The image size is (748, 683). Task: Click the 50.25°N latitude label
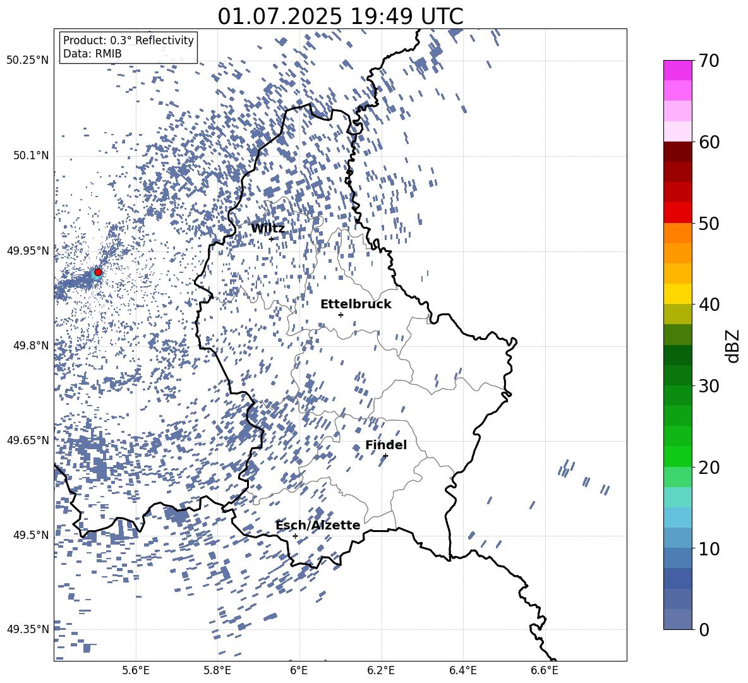pos(28,61)
